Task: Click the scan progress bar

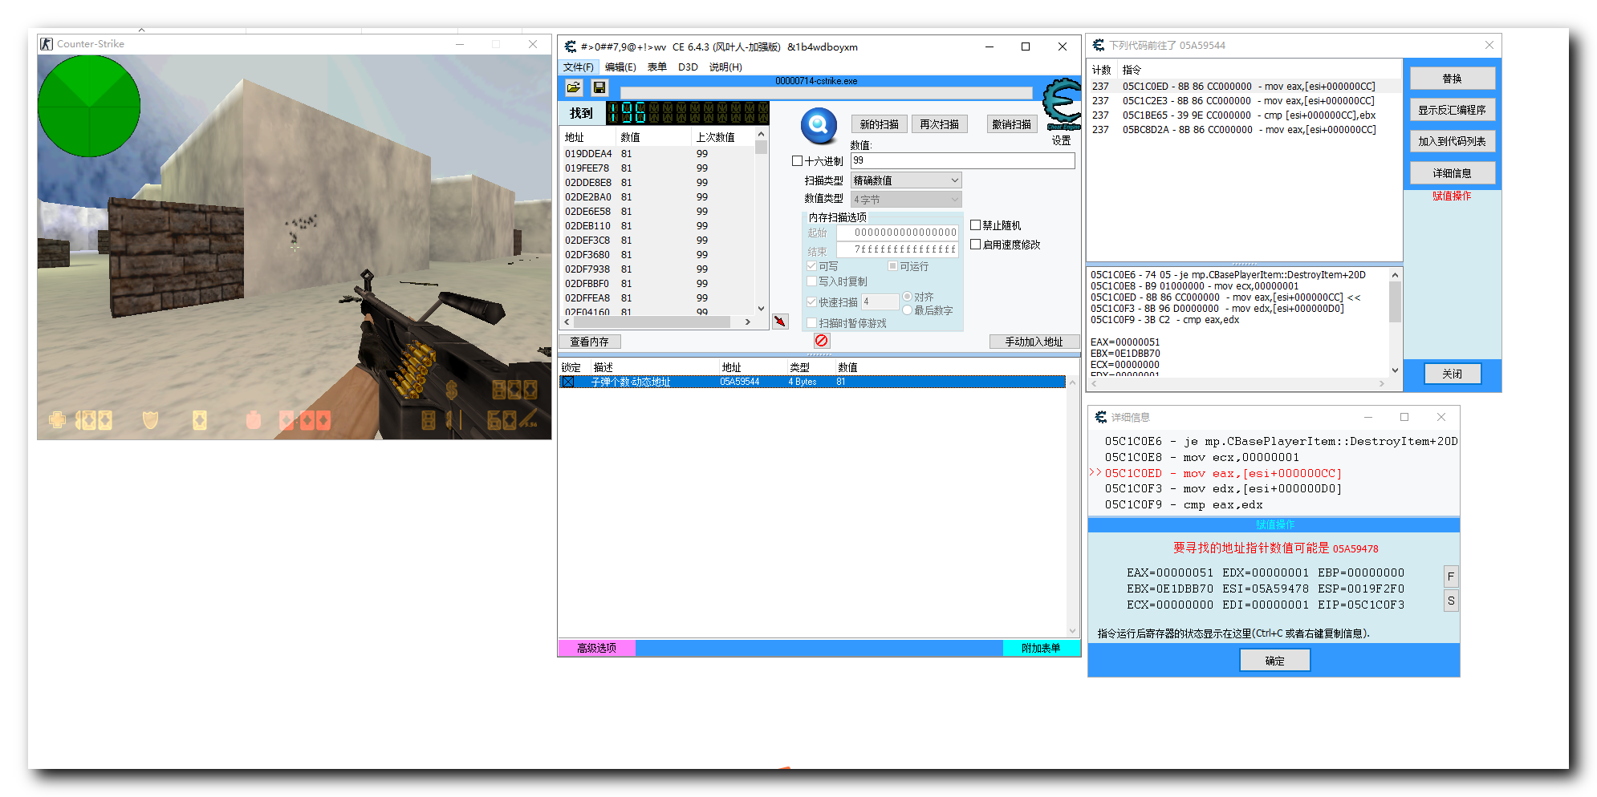Action: (826, 94)
